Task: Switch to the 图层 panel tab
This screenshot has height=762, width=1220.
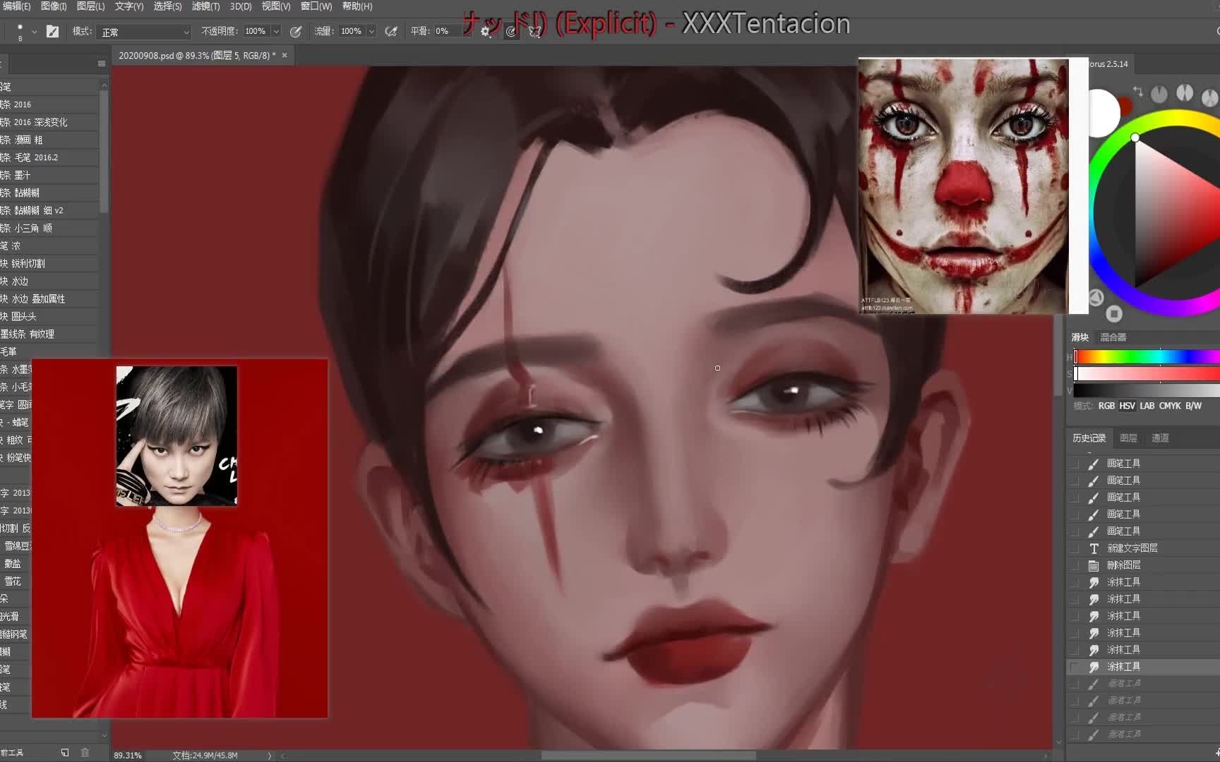Action: pos(1129,438)
